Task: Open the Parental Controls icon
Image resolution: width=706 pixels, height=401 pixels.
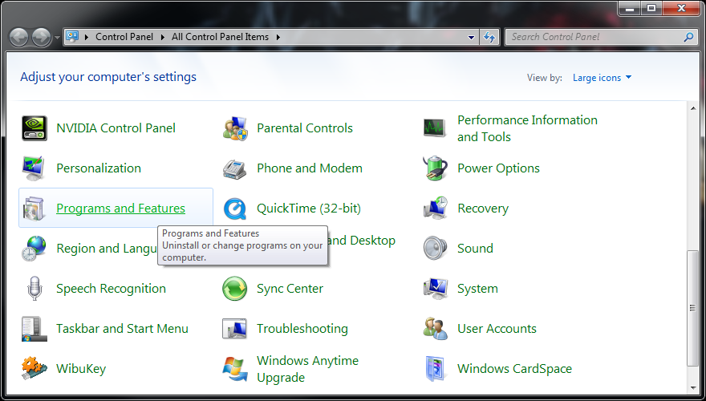Action: pos(235,128)
